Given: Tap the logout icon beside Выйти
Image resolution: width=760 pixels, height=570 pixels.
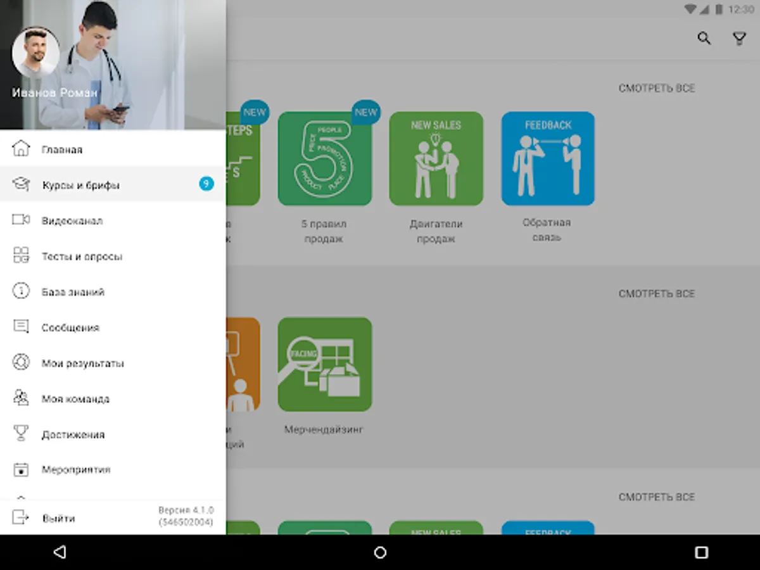Looking at the screenshot, I should [x=21, y=518].
